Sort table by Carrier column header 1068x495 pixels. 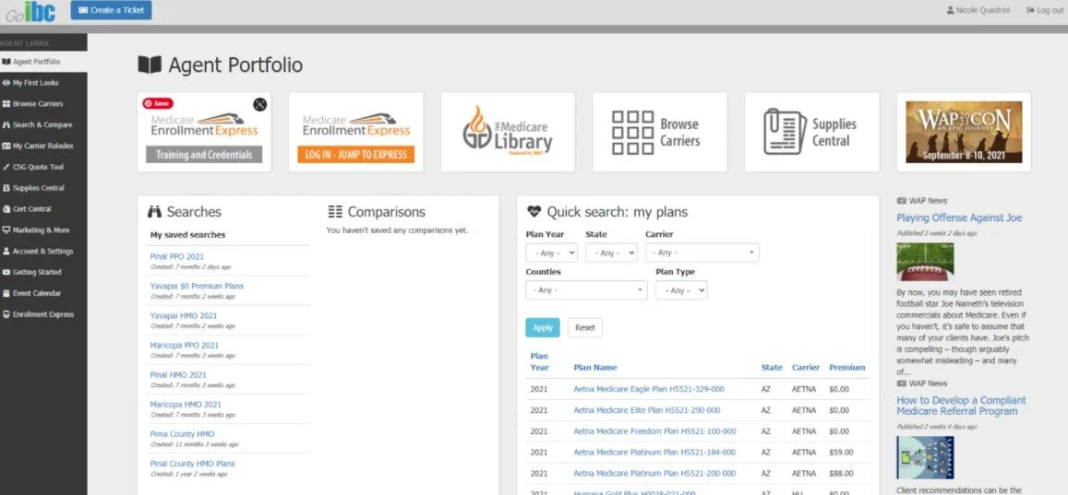click(806, 368)
